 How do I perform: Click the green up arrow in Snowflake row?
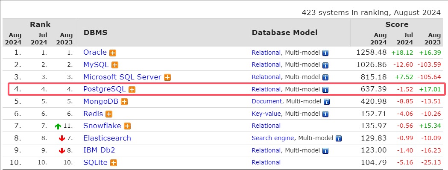coord(58,126)
